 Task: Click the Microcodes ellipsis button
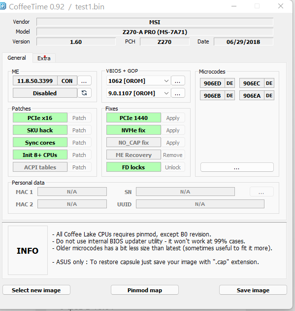(x=237, y=167)
